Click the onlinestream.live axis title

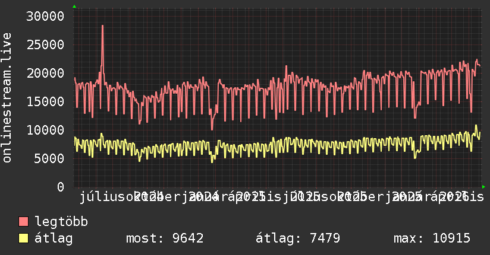pos(7,98)
